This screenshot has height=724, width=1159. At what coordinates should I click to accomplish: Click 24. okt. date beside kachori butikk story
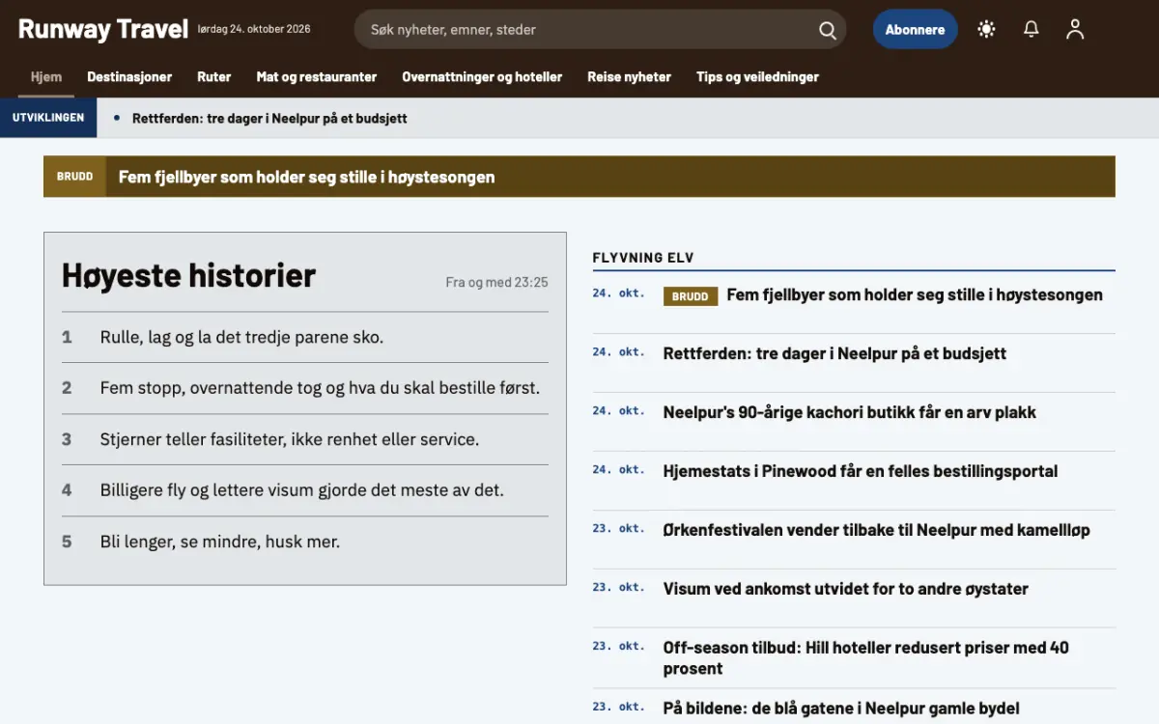[x=618, y=411]
